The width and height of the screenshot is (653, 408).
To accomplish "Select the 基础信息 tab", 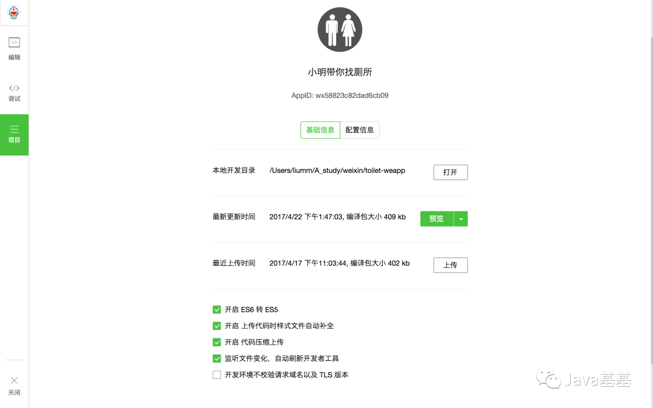I will click(320, 130).
